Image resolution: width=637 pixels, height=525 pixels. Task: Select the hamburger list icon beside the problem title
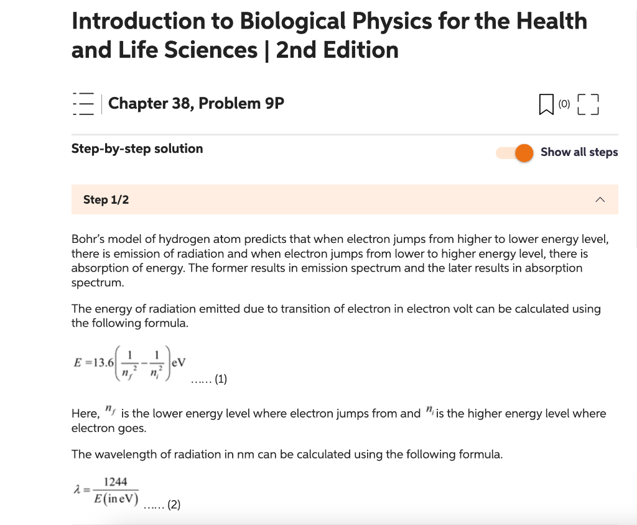83,104
